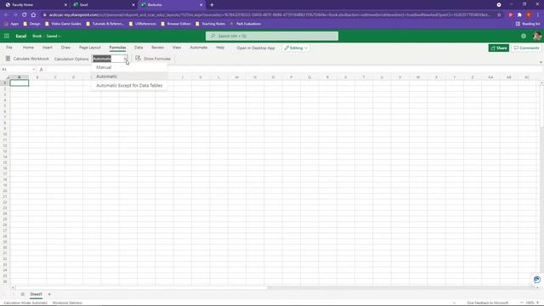Image resolution: width=544 pixels, height=306 pixels.
Task: Open the user profile avatar
Action: [537, 36]
